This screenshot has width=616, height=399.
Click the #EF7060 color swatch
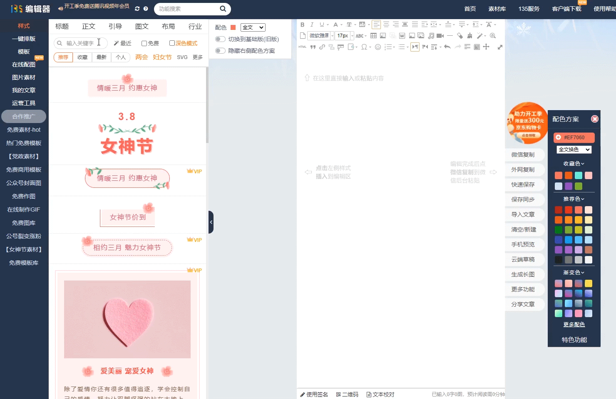574,137
